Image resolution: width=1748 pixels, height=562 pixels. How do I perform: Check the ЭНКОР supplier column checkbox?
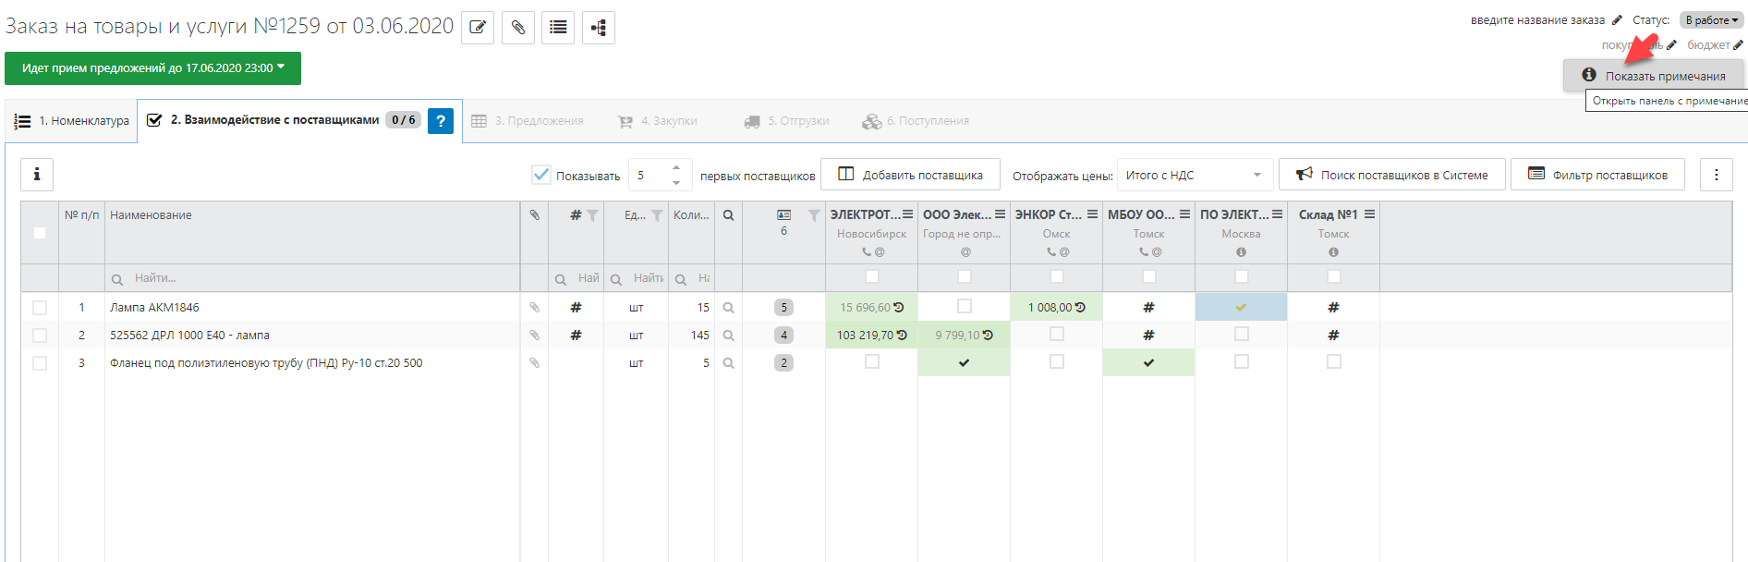(1057, 276)
